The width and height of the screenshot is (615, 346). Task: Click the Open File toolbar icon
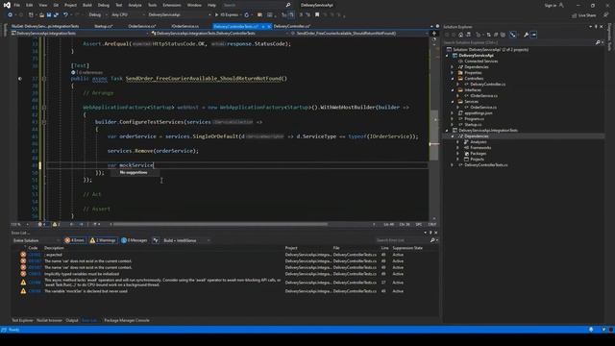41,15
